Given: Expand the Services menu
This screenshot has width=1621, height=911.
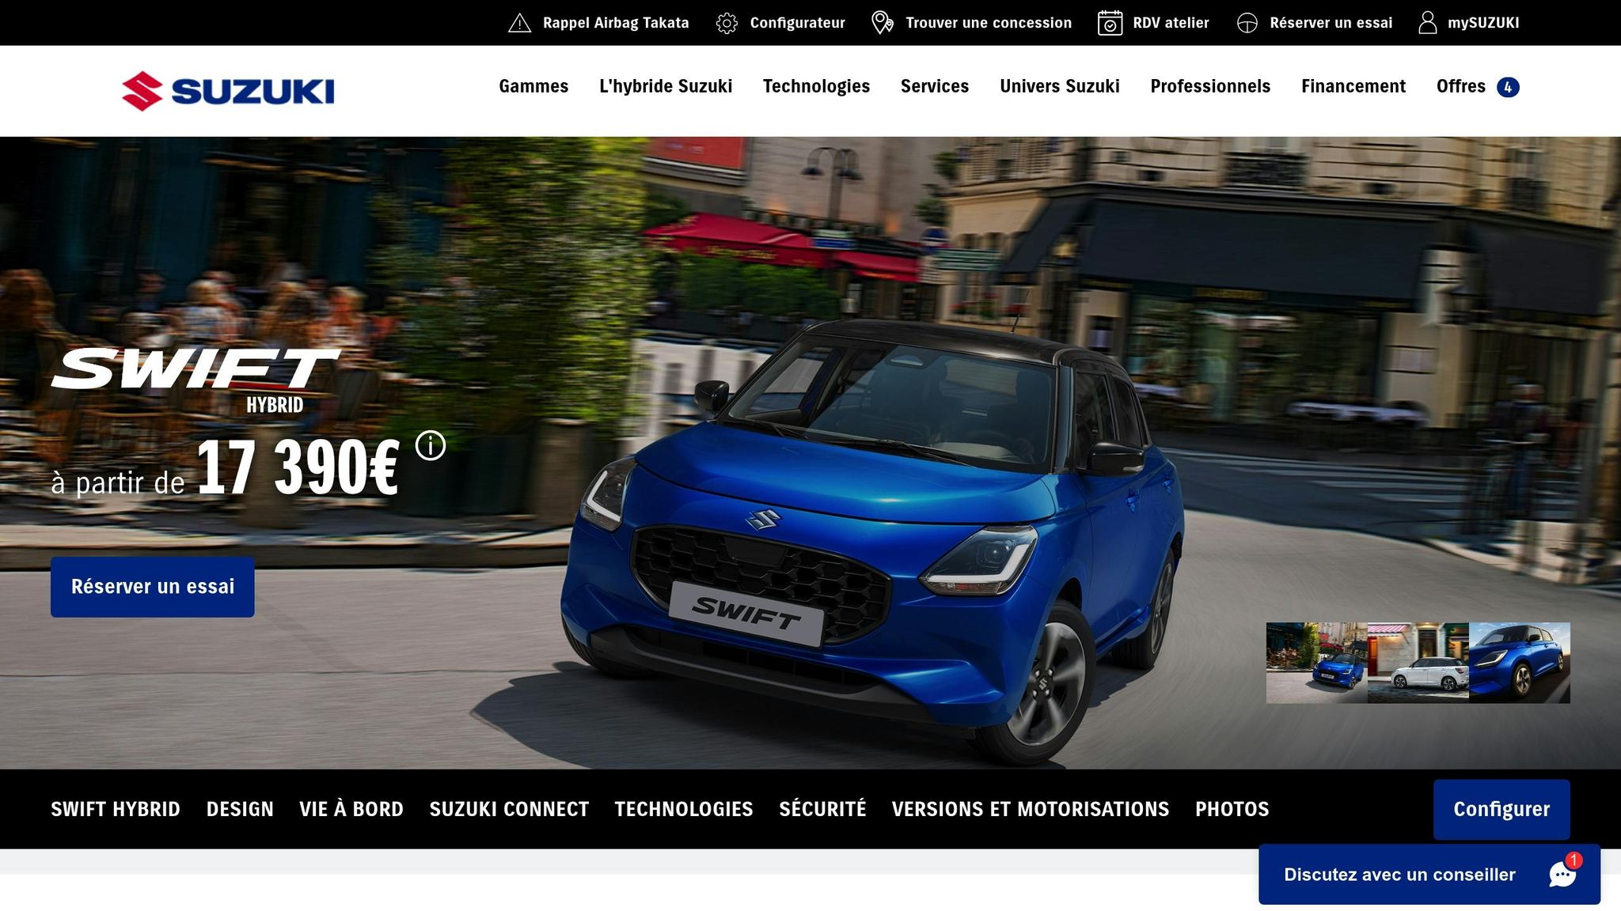Looking at the screenshot, I should tap(935, 86).
